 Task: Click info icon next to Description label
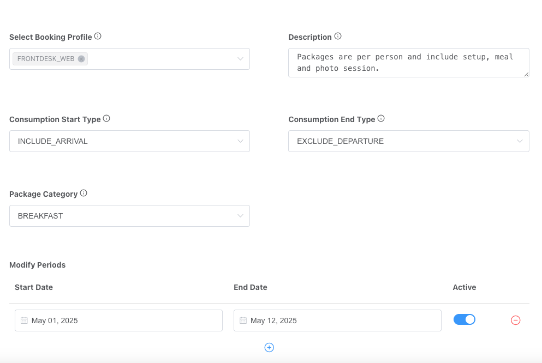click(338, 37)
